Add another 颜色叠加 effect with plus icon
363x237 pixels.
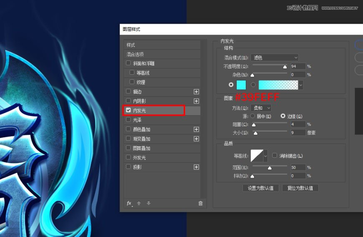197,129
